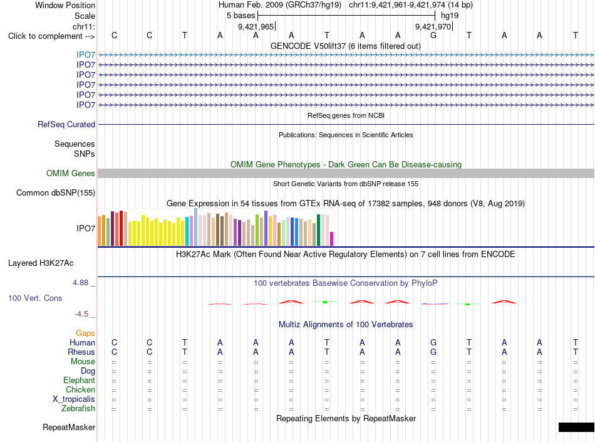Viewport: 595px width, 442px height.
Task: Click the Elephant alignment row label
Action: pyautogui.click(x=79, y=381)
